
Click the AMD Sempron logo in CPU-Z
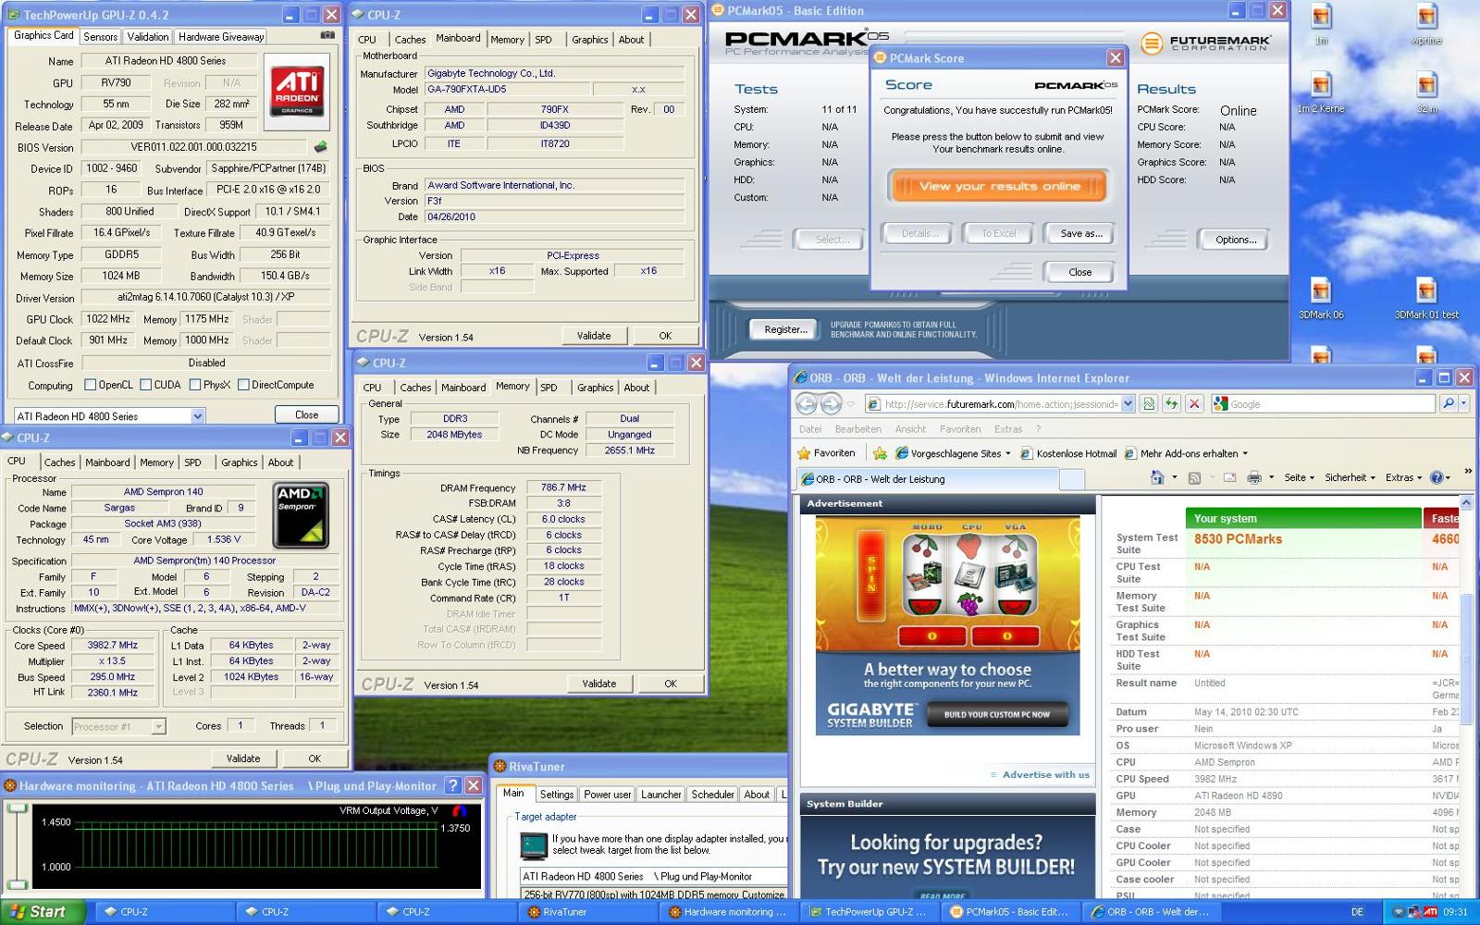(301, 515)
